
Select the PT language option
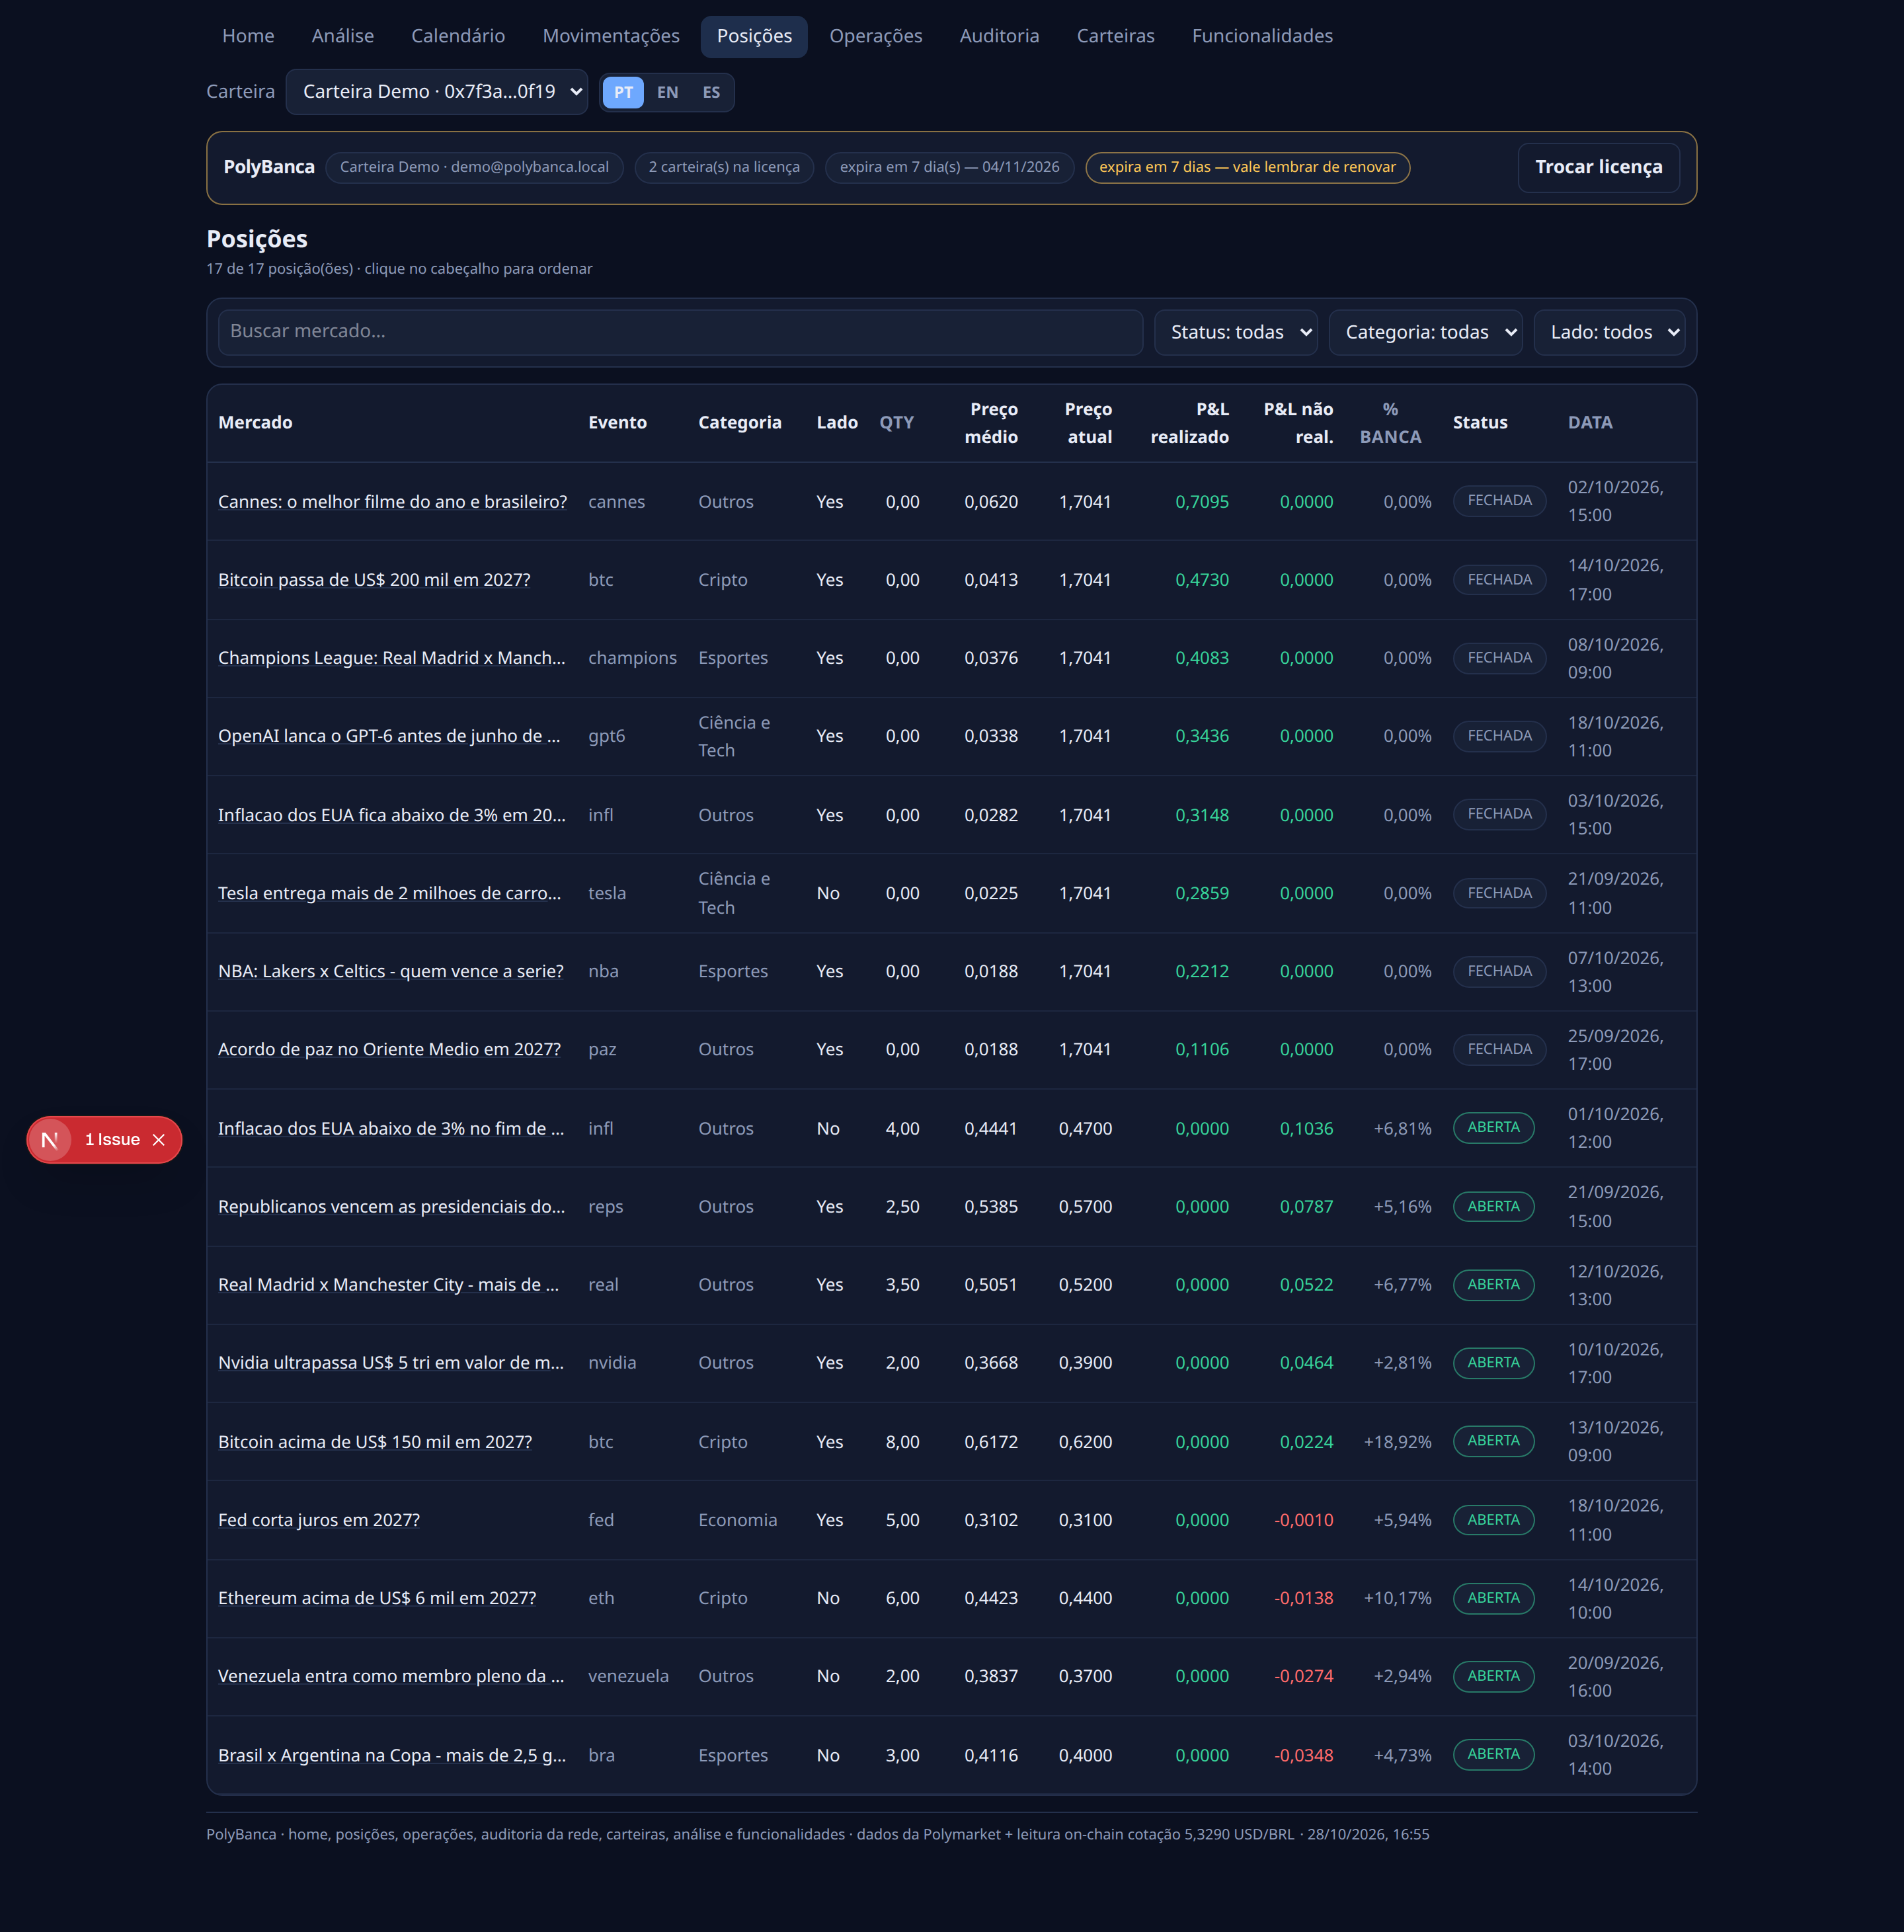[623, 92]
